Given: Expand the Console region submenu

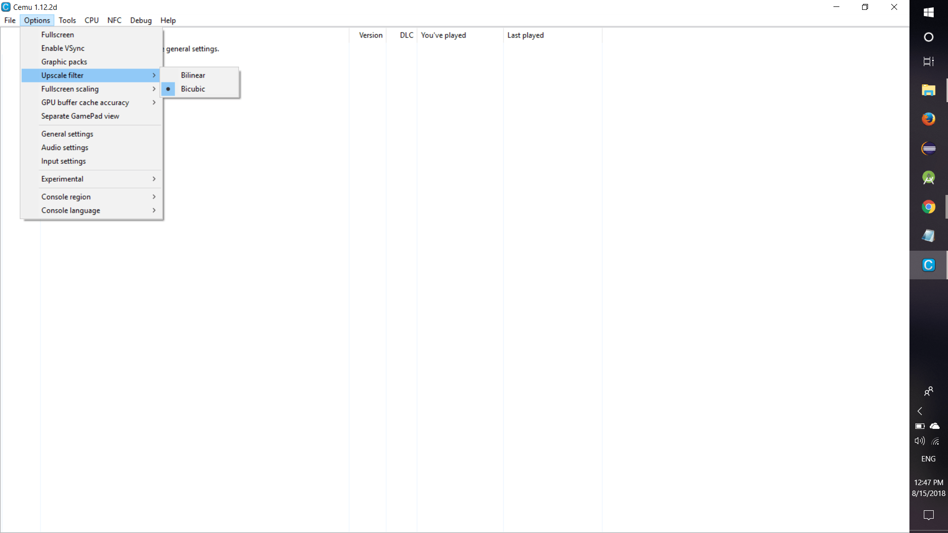Looking at the screenshot, I should pyautogui.click(x=66, y=196).
